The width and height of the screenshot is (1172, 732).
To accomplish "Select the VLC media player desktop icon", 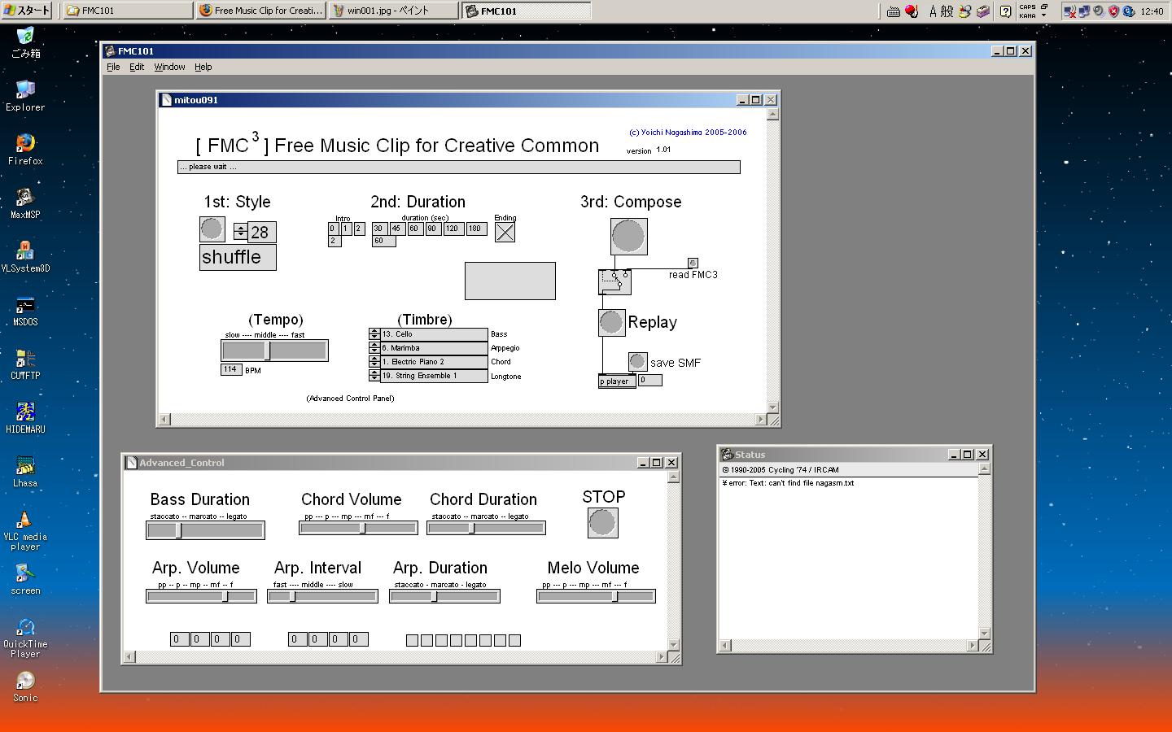I will 25,530.
